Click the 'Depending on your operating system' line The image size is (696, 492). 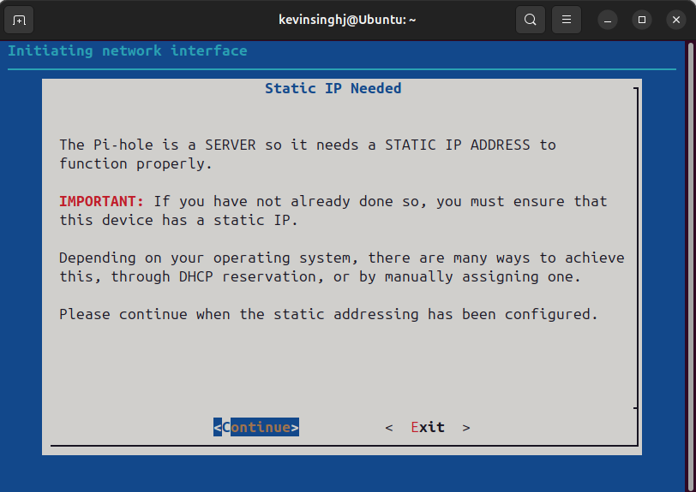(342, 258)
